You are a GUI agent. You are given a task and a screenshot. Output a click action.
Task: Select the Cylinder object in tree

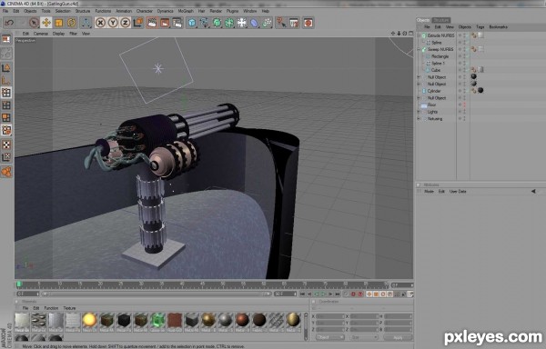click(434, 91)
